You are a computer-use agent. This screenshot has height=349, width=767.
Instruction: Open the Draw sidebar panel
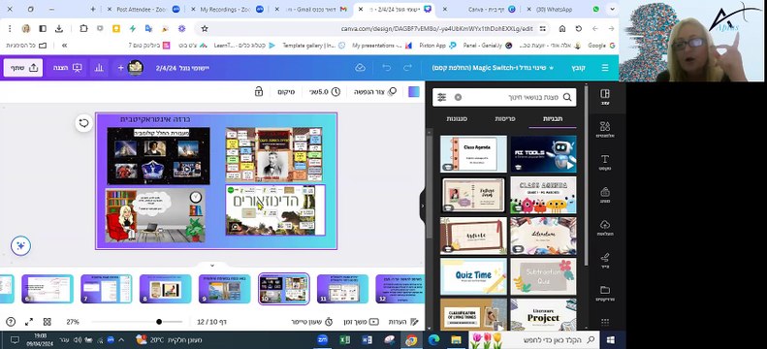[605, 260]
